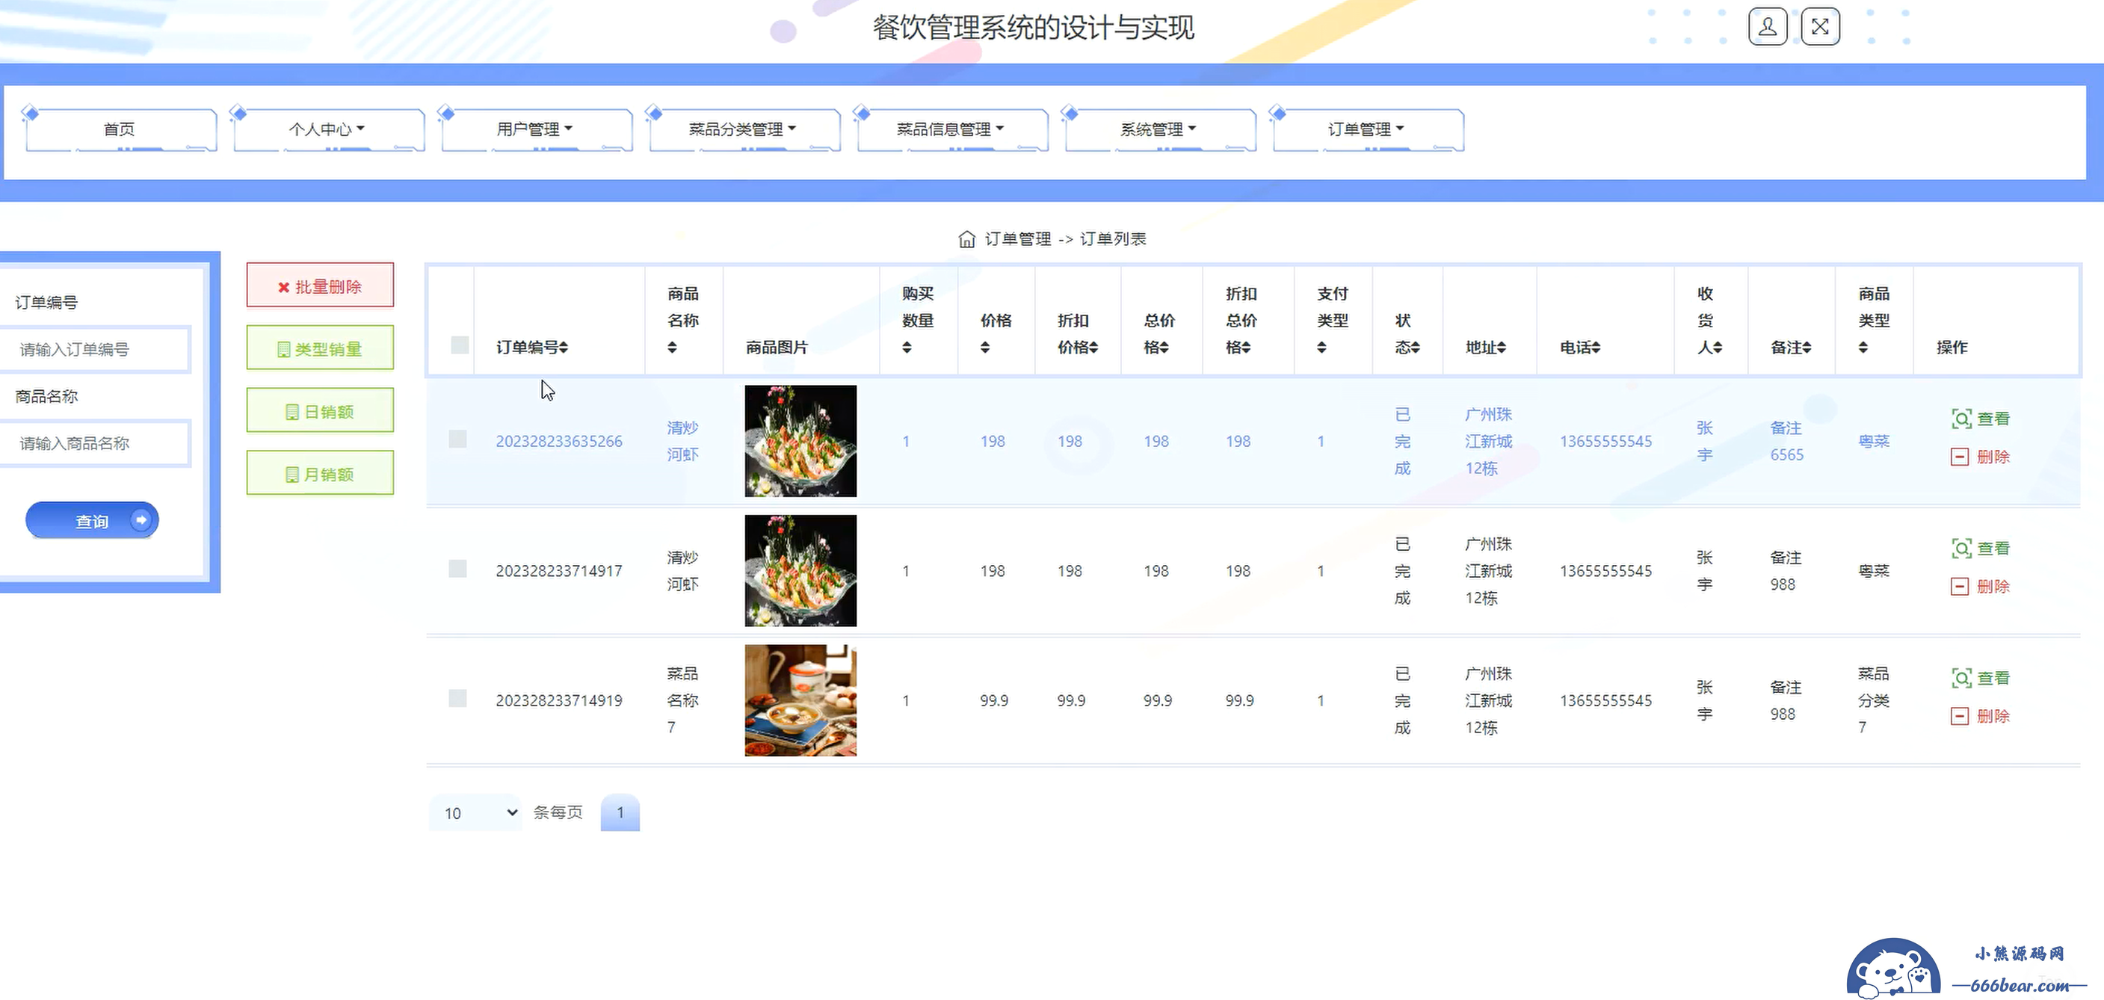Click the 批量删除 button
The width and height of the screenshot is (2104, 1000).
[x=320, y=286]
